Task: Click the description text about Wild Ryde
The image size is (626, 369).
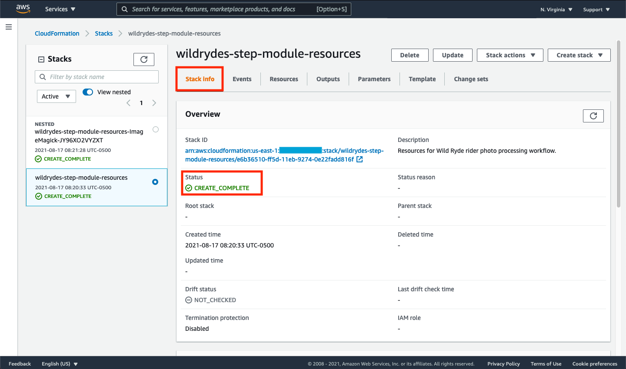Action: [477, 151]
